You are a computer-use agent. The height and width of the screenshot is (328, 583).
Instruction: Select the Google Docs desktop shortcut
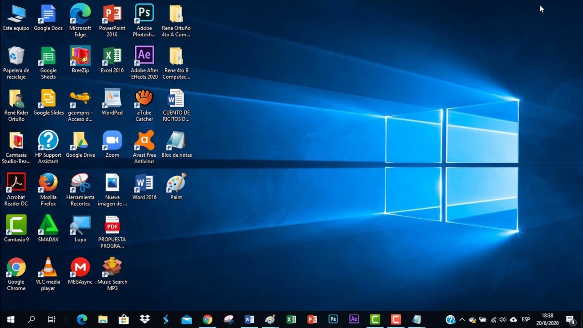click(x=48, y=18)
